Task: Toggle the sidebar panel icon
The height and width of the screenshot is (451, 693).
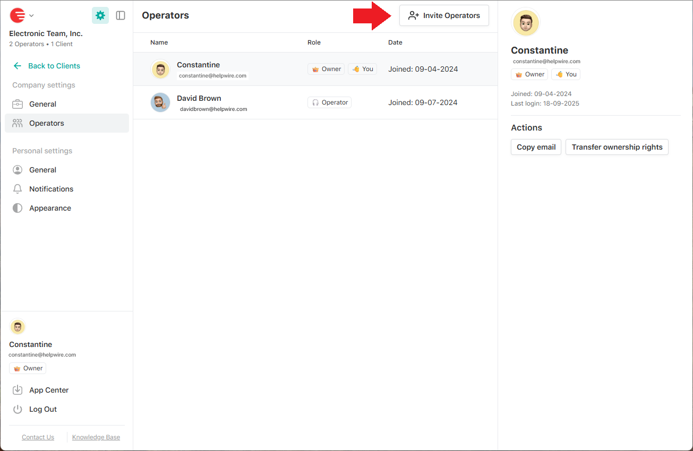Action: pos(121,15)
